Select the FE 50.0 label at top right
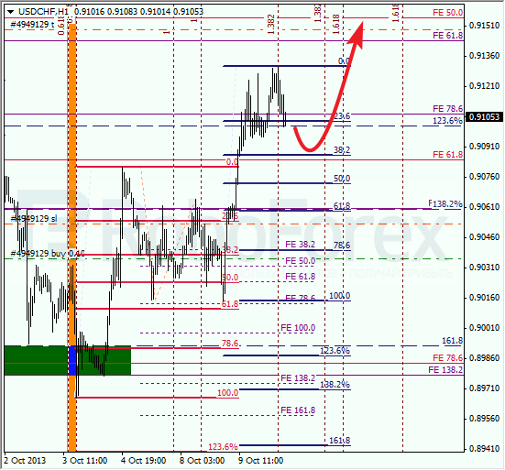 point(447,13)
